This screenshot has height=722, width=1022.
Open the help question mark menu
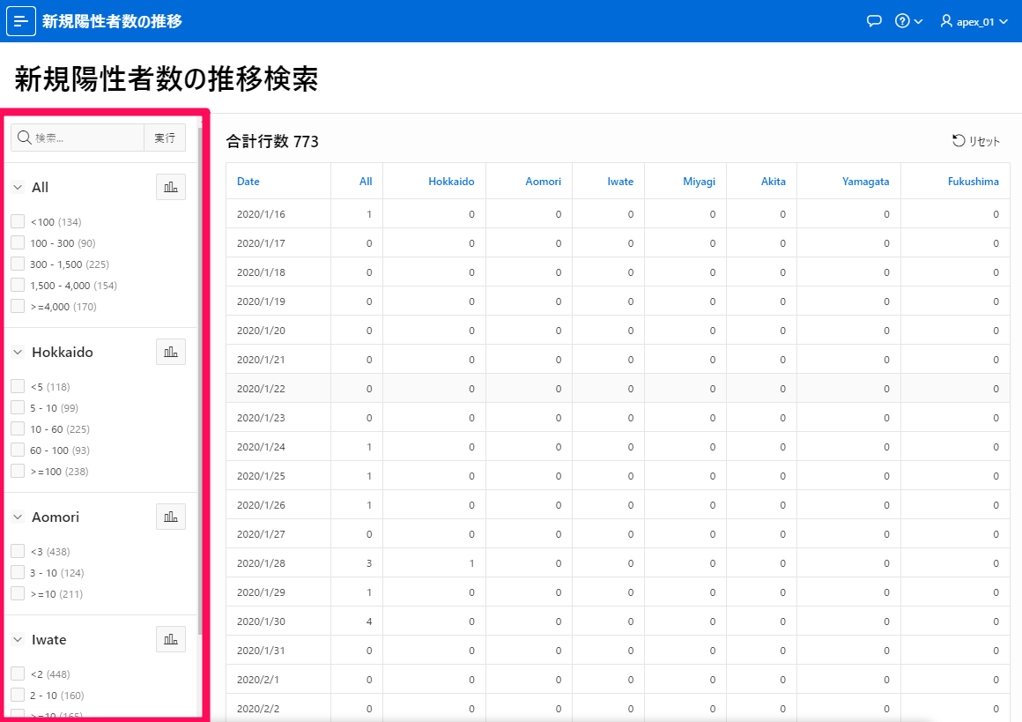click(x=908, y=21)
